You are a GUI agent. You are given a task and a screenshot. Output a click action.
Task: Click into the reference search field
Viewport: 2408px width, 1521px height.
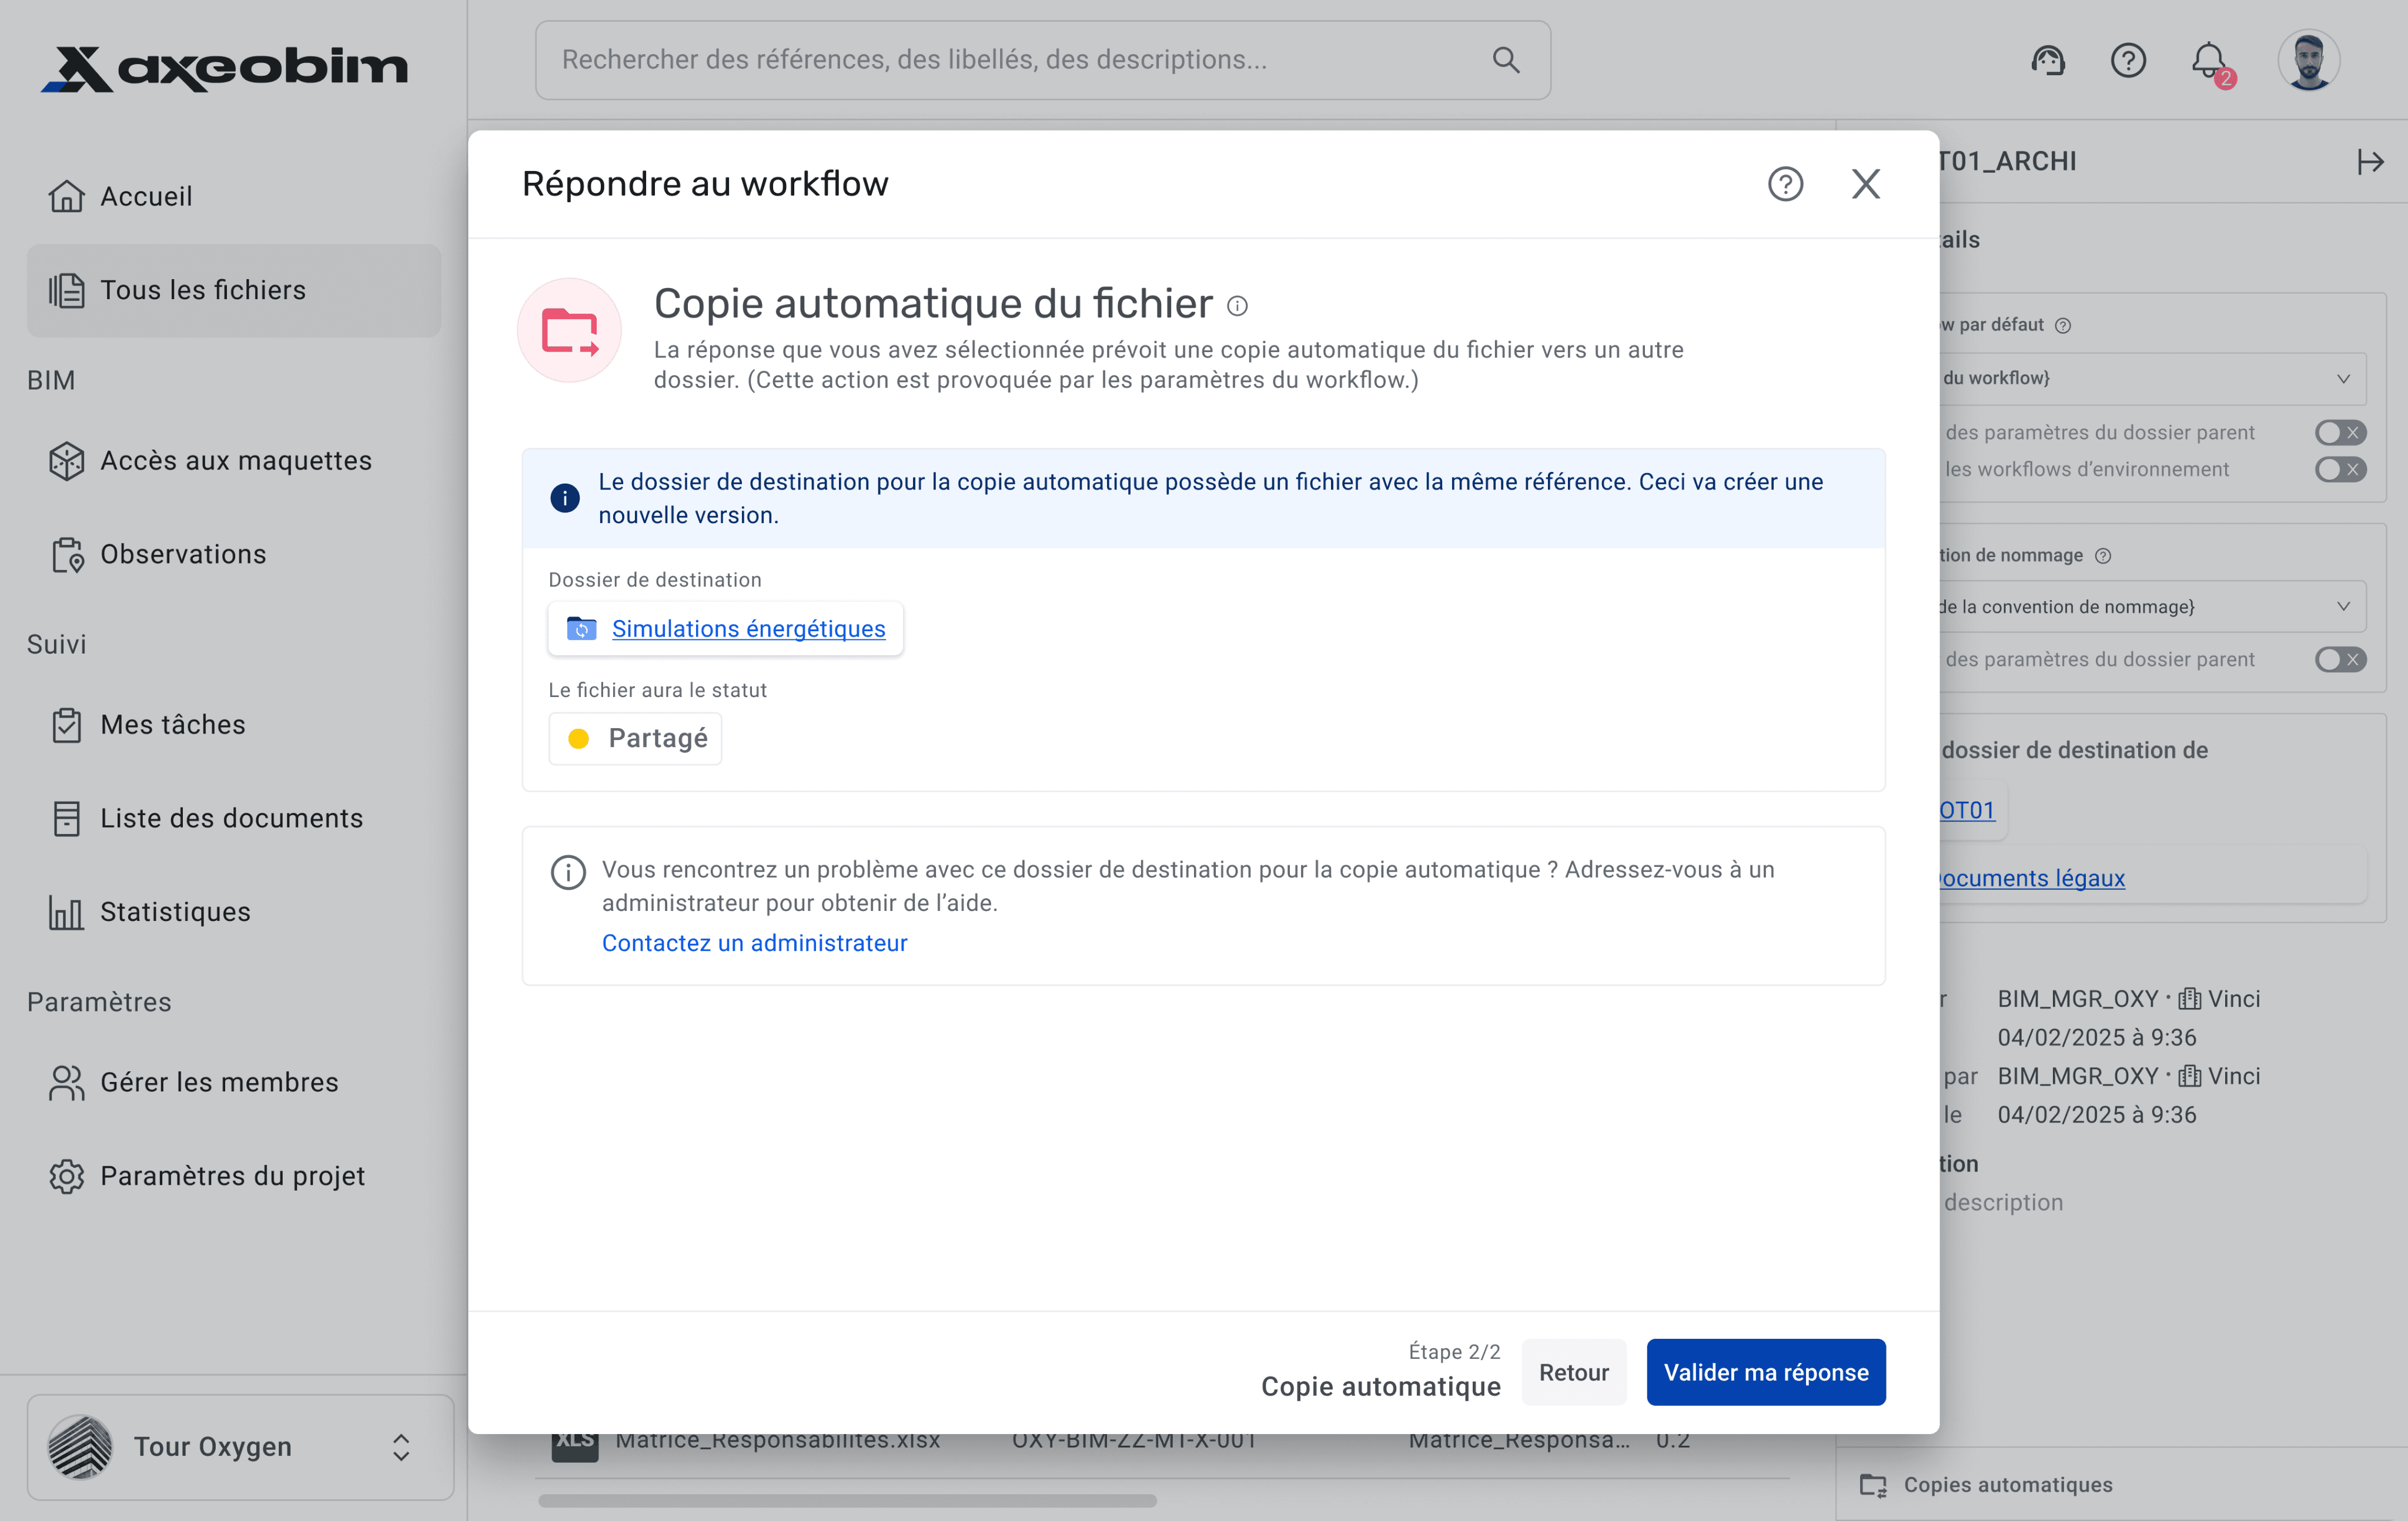1000,60
